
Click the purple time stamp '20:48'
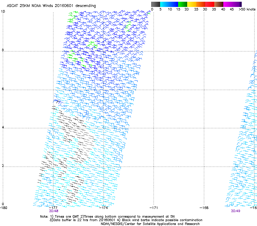(x=53, y=211)
